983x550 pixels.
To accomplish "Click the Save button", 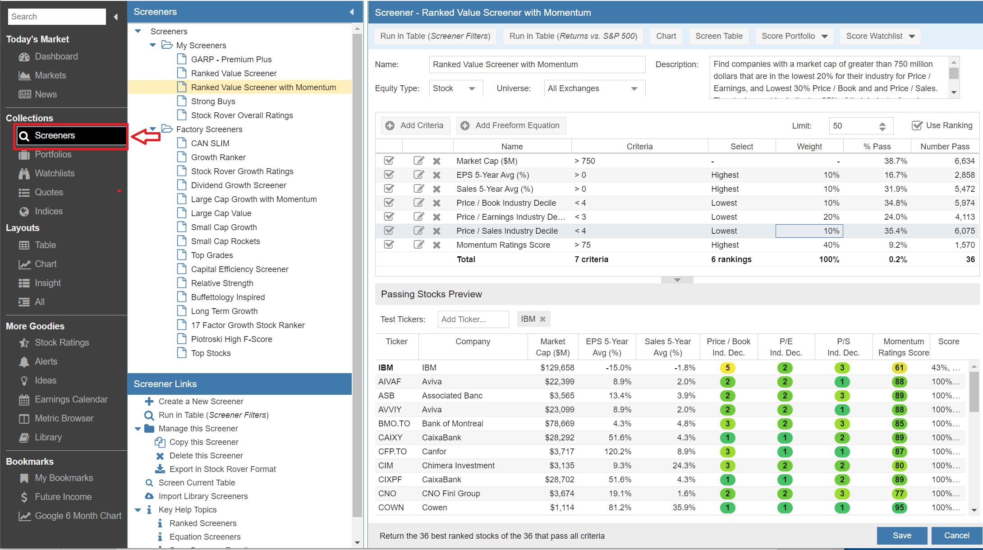I will pyautogui.click(x=902, y=536).
